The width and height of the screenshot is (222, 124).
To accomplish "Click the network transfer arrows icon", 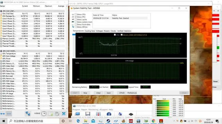I will (28, 114).
